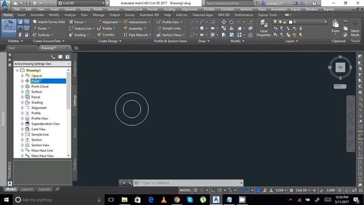
Task: Click Import Survey Data
Action: click(49, 22)
